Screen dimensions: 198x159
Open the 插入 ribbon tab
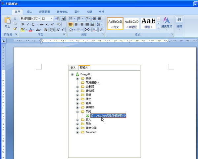click(x=30, y=12)
